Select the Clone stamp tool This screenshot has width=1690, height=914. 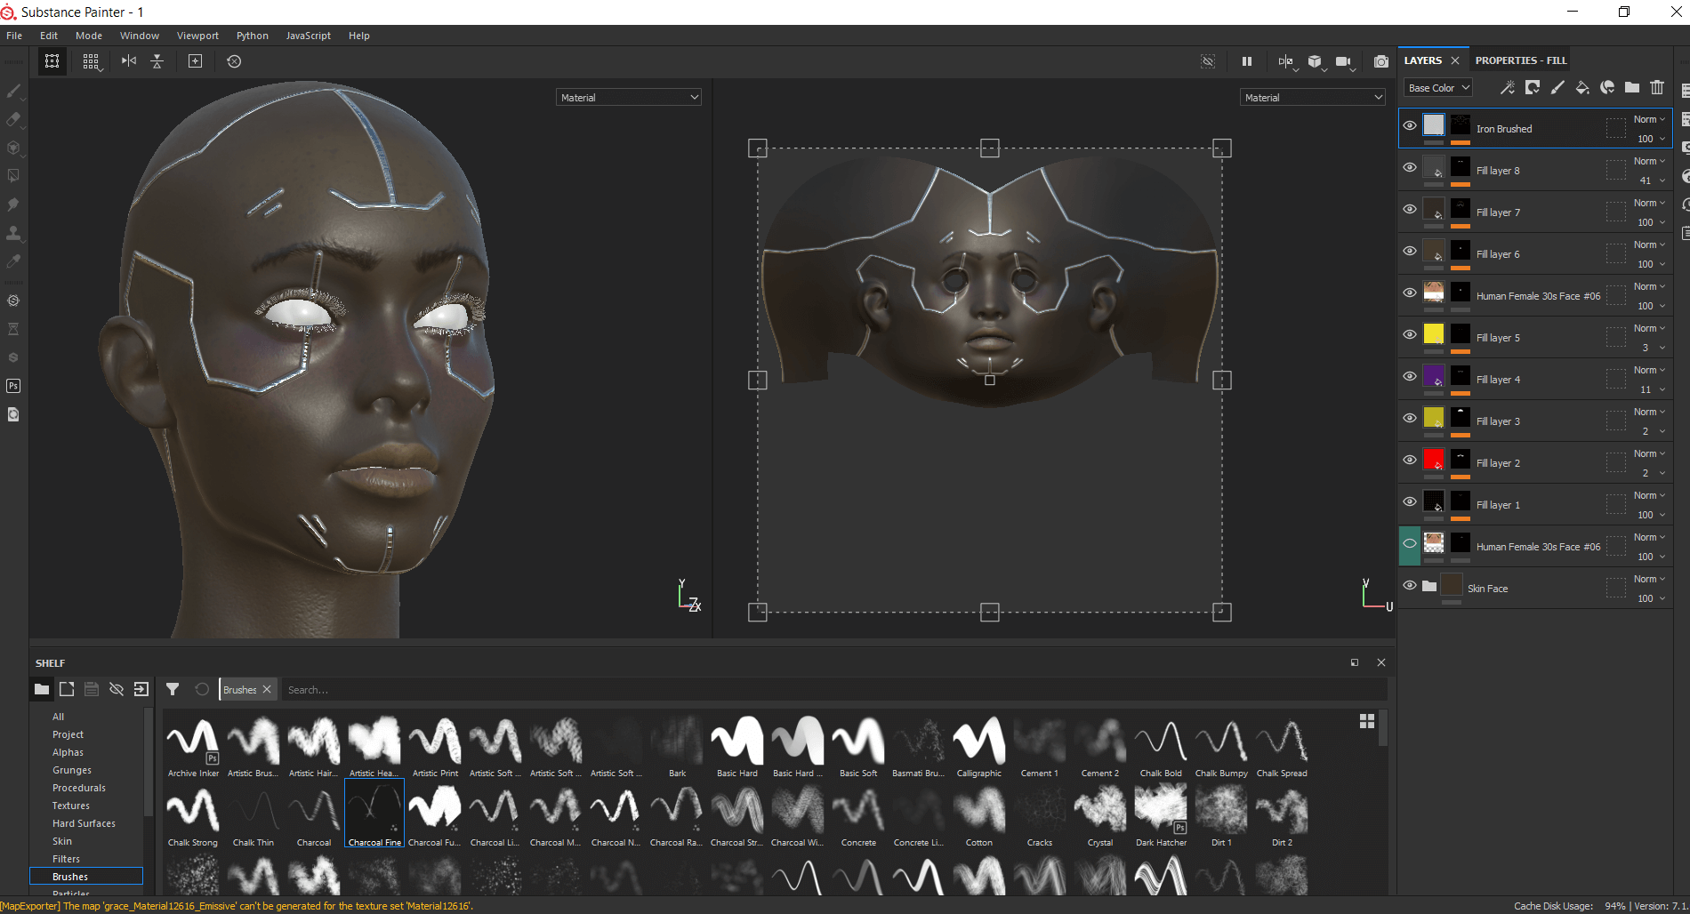(x=13, y=233)
